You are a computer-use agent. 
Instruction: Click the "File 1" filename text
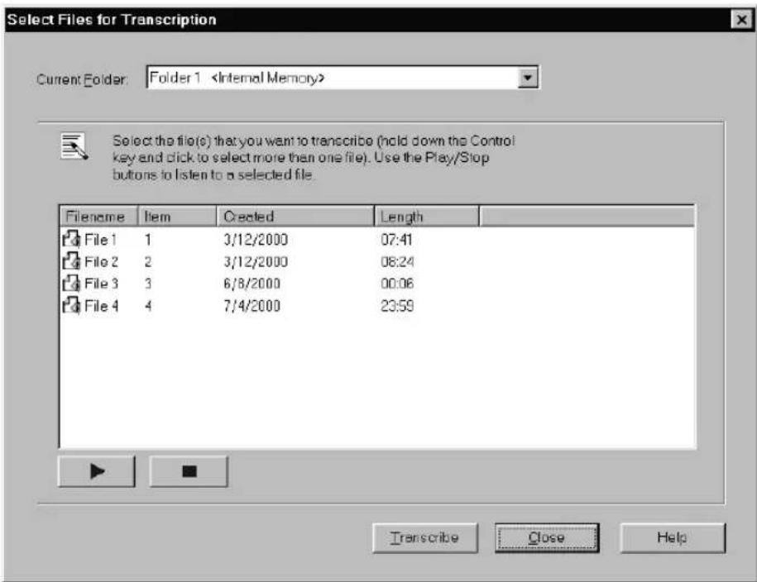tap(100, 240)
